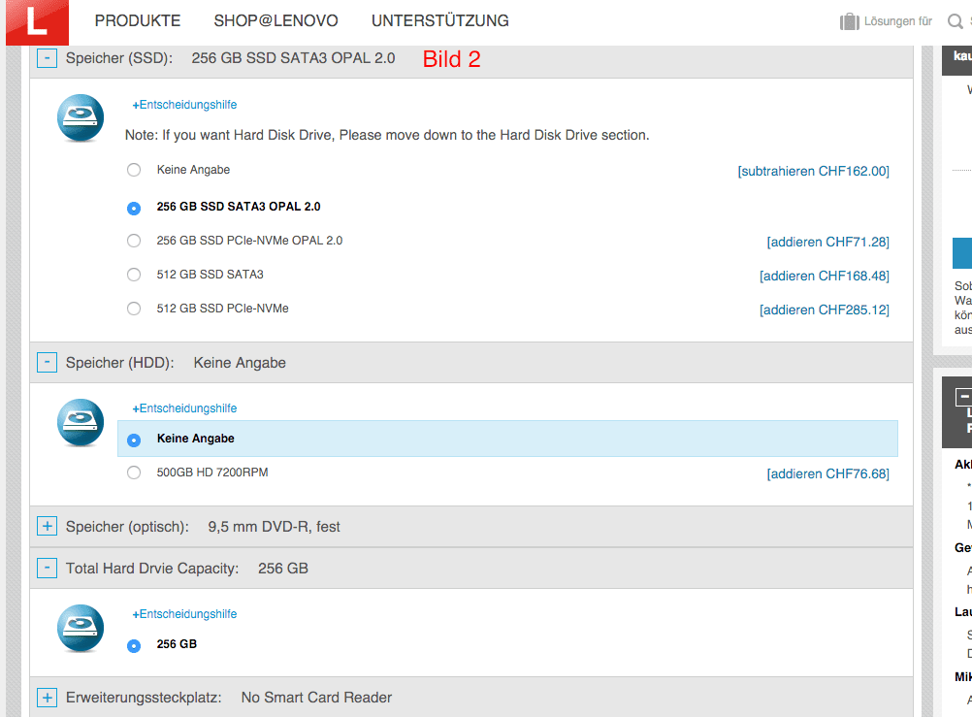Open Entscheidungshilfe for Total Hard Drvie Capacity
The height and width of the screenshot is (717, 972).
pos(184,614)
